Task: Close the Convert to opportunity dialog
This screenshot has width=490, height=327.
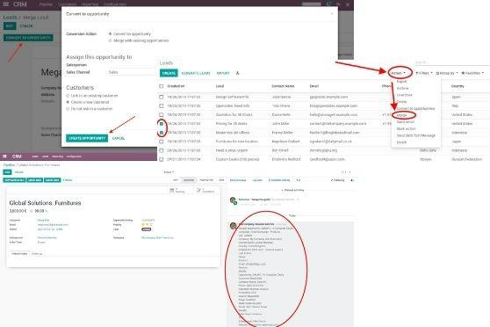Action: tap(332, 13)
